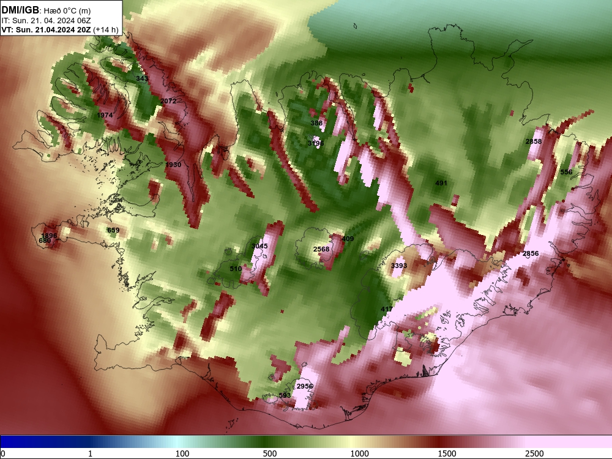Click the map value 510

click(236, 269)
